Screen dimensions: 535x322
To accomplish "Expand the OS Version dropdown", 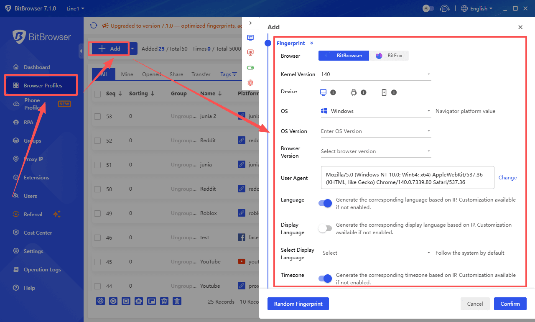I will tap(429, 131).
